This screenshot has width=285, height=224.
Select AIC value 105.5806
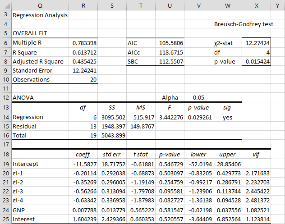coord(170,43)
